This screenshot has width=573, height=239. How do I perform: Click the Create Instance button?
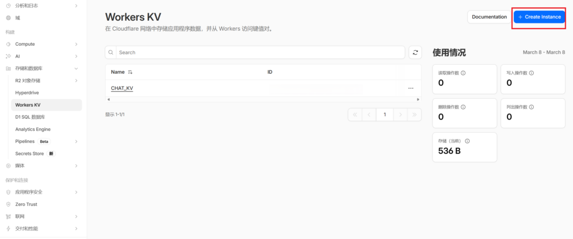coord(539,17)
